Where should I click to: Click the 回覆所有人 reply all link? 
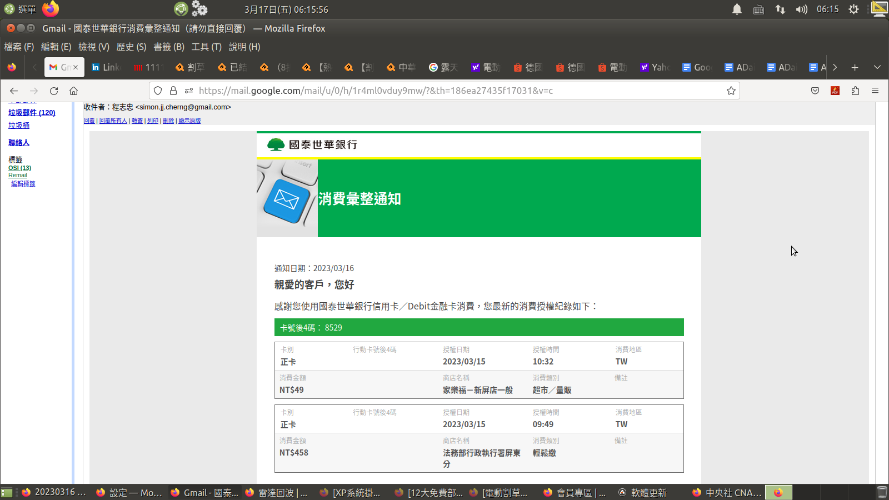(113, 121)
